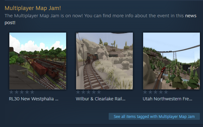Screen dimensions: 203x127
Task: Open the Utah Northwestern thumbnail image
Action: (171, 61)
